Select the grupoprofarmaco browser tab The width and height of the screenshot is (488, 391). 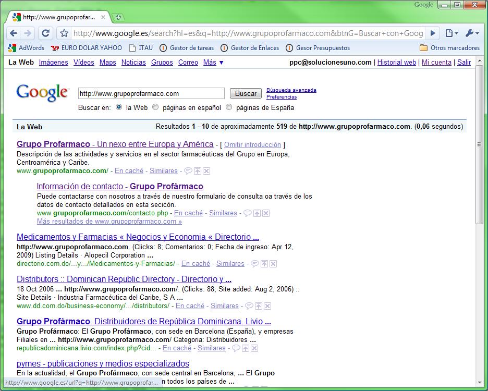(59, 17)
